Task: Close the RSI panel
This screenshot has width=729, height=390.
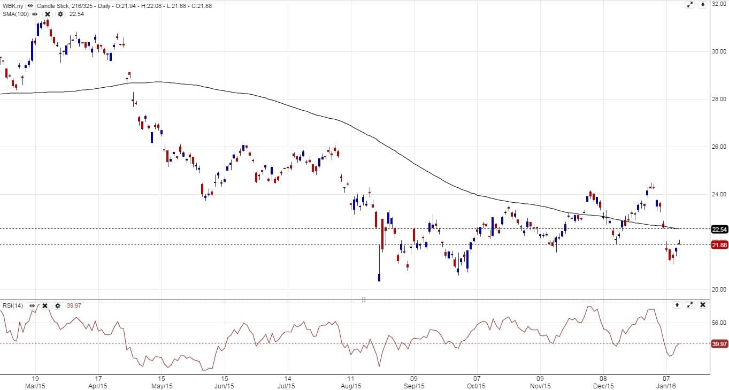Action: click(x=703, y=305)
